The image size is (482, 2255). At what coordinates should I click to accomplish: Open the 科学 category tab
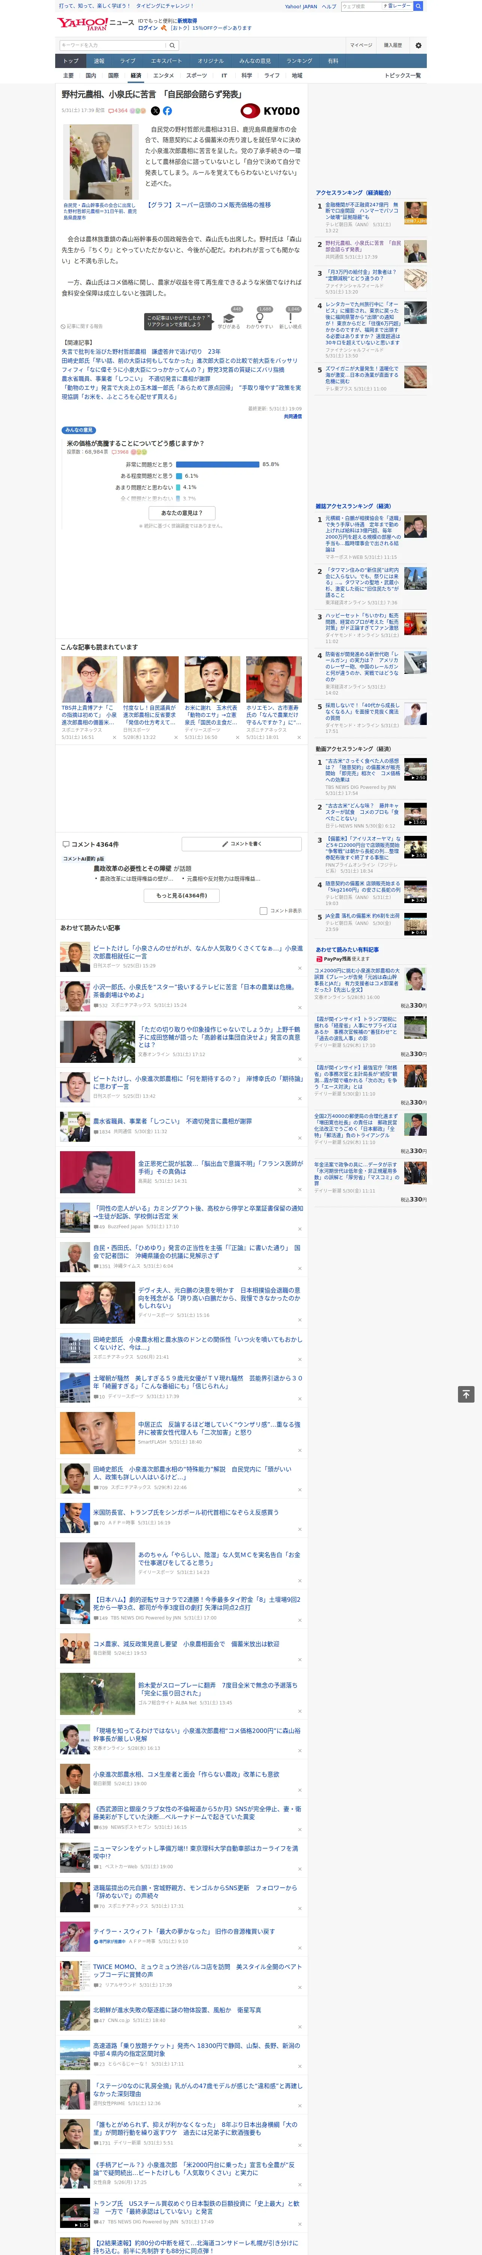click(247, 75)
